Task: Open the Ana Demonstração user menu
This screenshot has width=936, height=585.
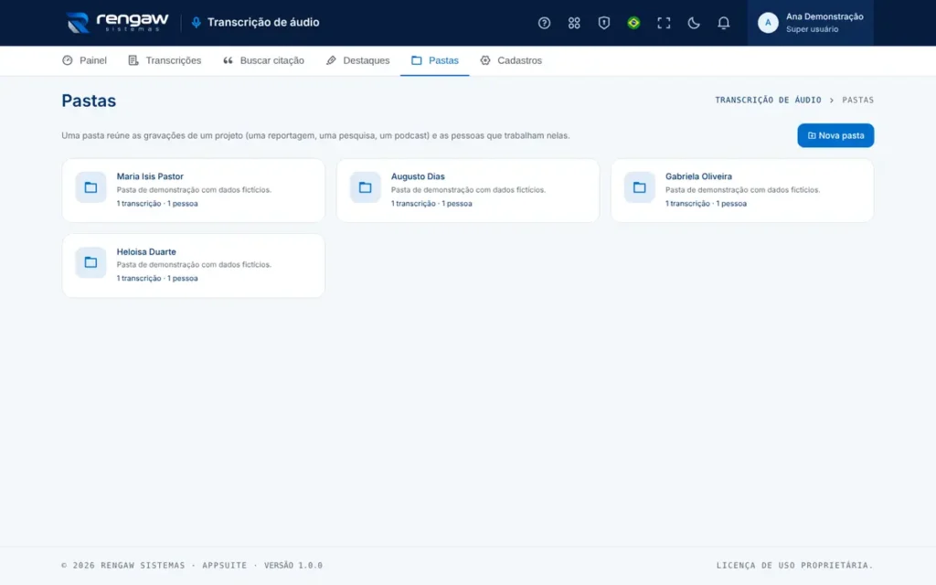Action: coord(810,23)
